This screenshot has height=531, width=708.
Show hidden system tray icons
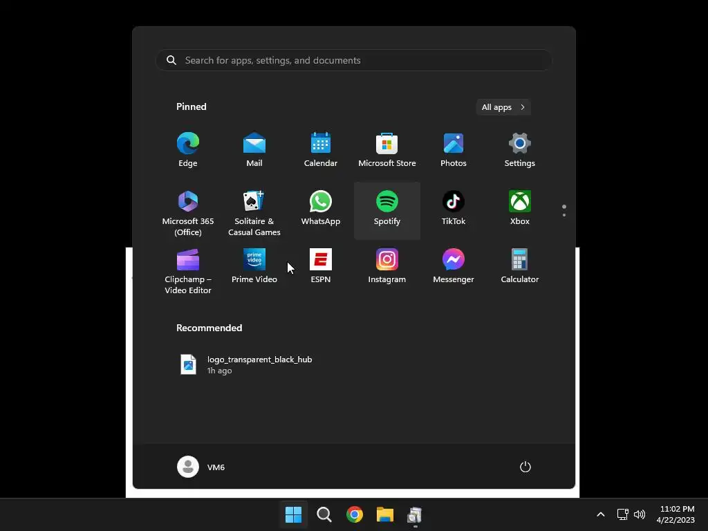pos(601,514)
